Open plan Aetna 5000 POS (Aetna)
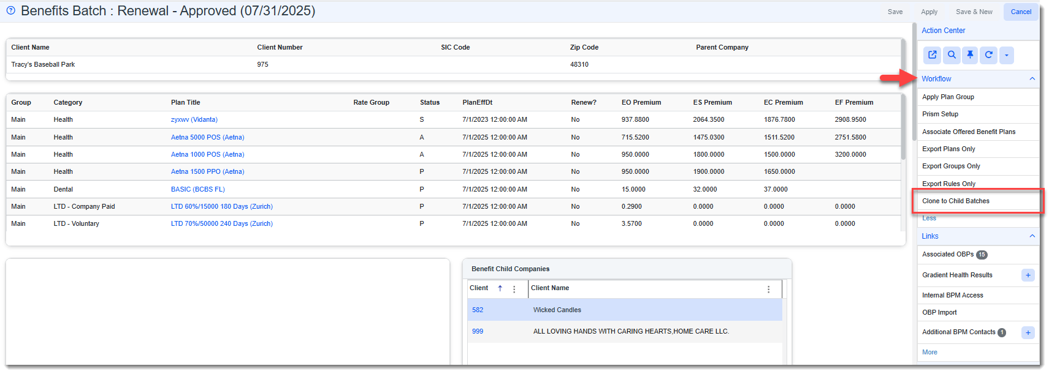This screenshot has height=374, width=1049. pyautogui.click(x=207, y=138)
